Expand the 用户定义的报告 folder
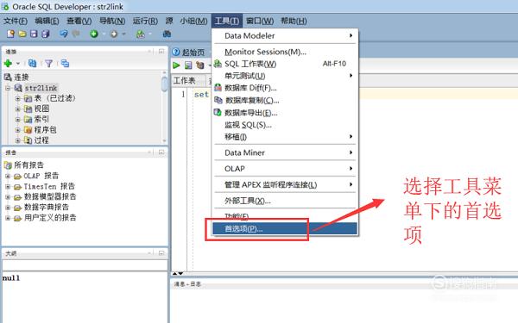Image resolution: width=518 pixels, height=323 pixels. [x=8, y=218]
